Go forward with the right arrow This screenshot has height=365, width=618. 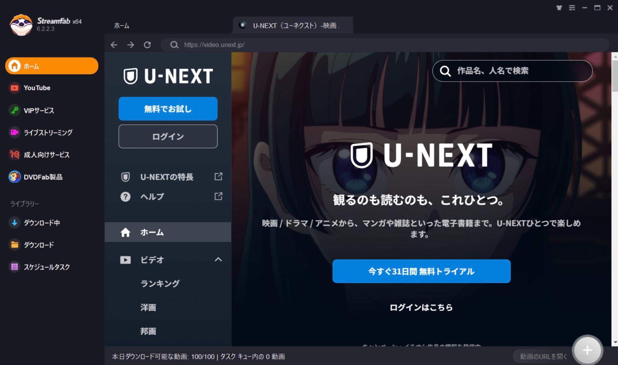click(x=131, y=45)
